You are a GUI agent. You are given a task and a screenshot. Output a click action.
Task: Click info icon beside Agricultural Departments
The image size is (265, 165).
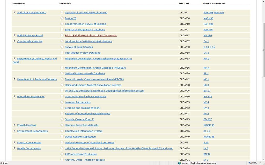point(14,12)
